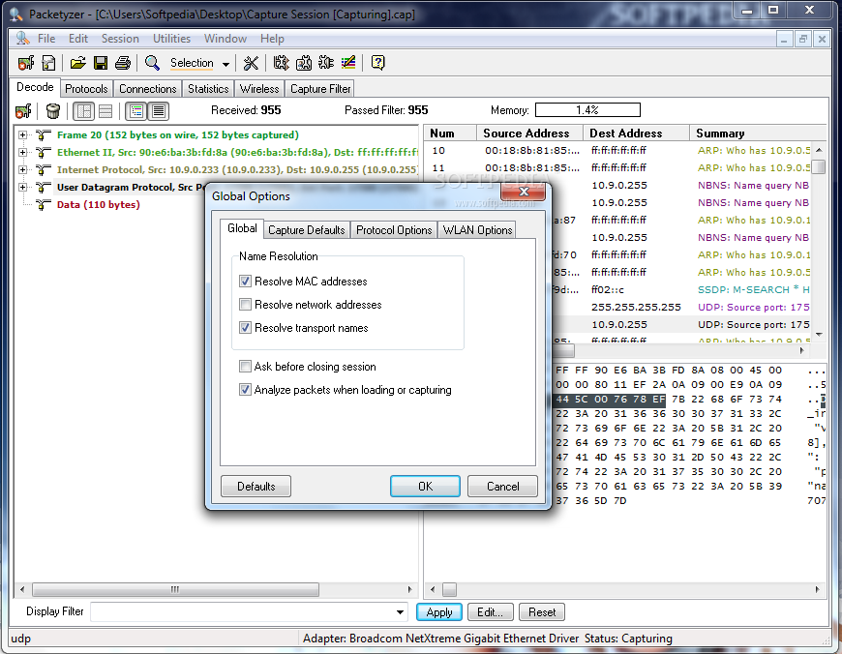Click first puzzle-piece plugin icon with arrow

pyautogui.click(x=281, y=63)
